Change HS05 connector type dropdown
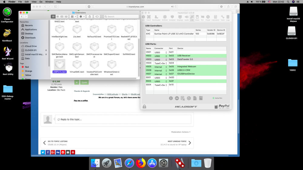303x170 pixels. [x=161, y=67]
